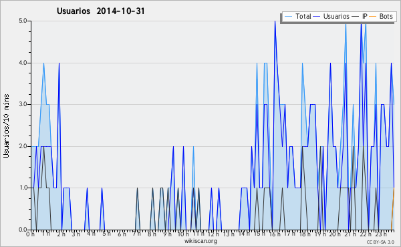The height and width of the screenshot is (247, 401).
Task: Click the 'wikiscan.org' label below the axis
Action: tap(200, 241)
